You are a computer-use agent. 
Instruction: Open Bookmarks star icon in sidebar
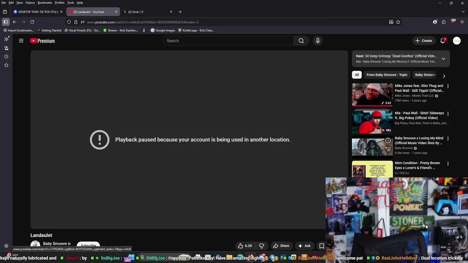click(6, 65)
